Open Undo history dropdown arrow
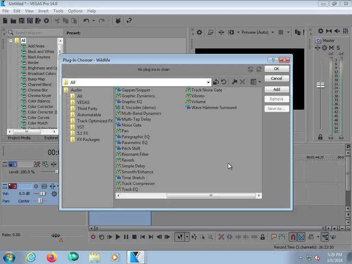Viewport: 352px width, 264px height. click(x=93, y=21)
